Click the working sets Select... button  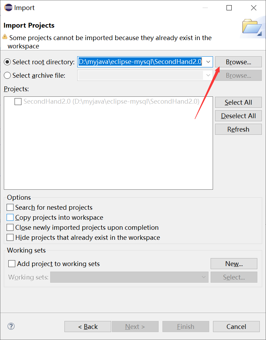(234, 277)
